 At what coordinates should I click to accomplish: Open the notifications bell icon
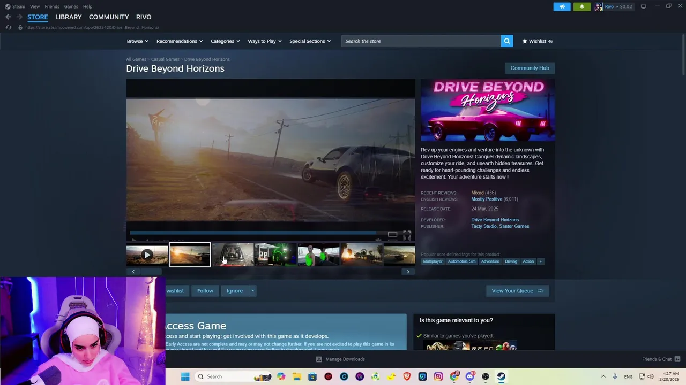click(581, 6)
